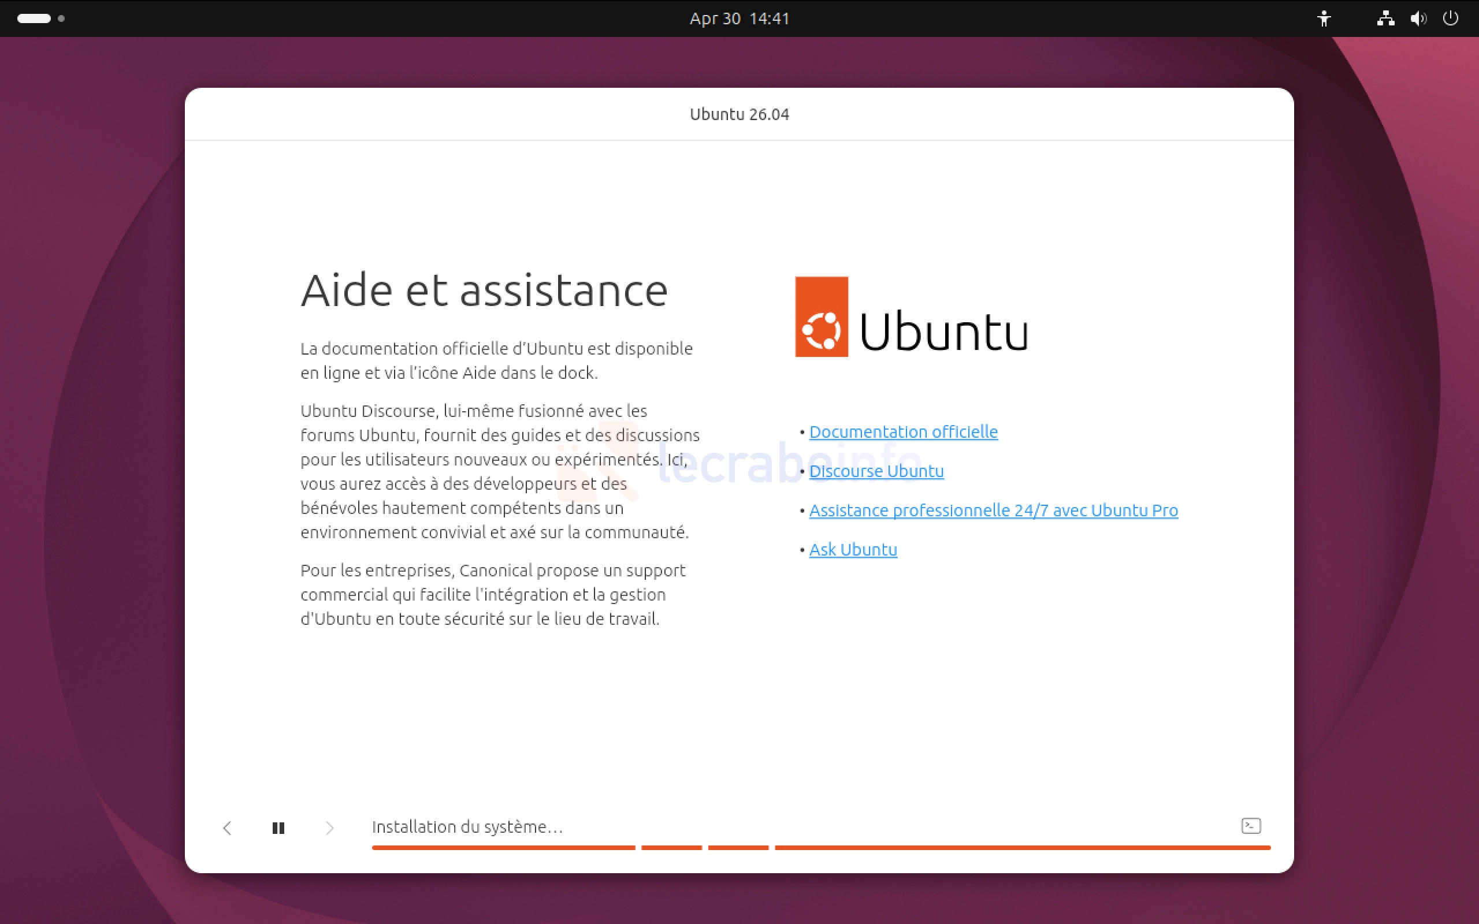
Task: Open Assistance professionnelle 24/7 avec Ubuntu Pro link
Action: tap(993, 511)
